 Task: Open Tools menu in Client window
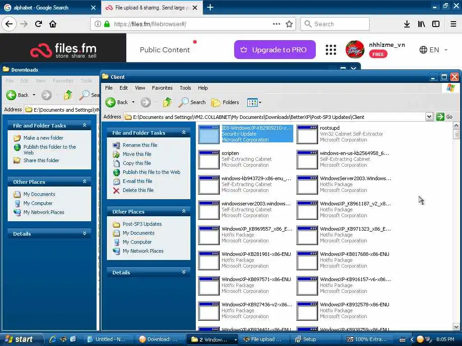point(185,88)
